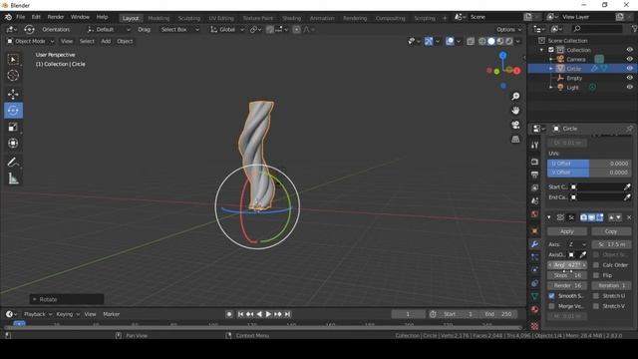The height and width of the screenshot is (359, 638).
Task: Open the Keying dropdown in timeline
Action: point(68,314)
